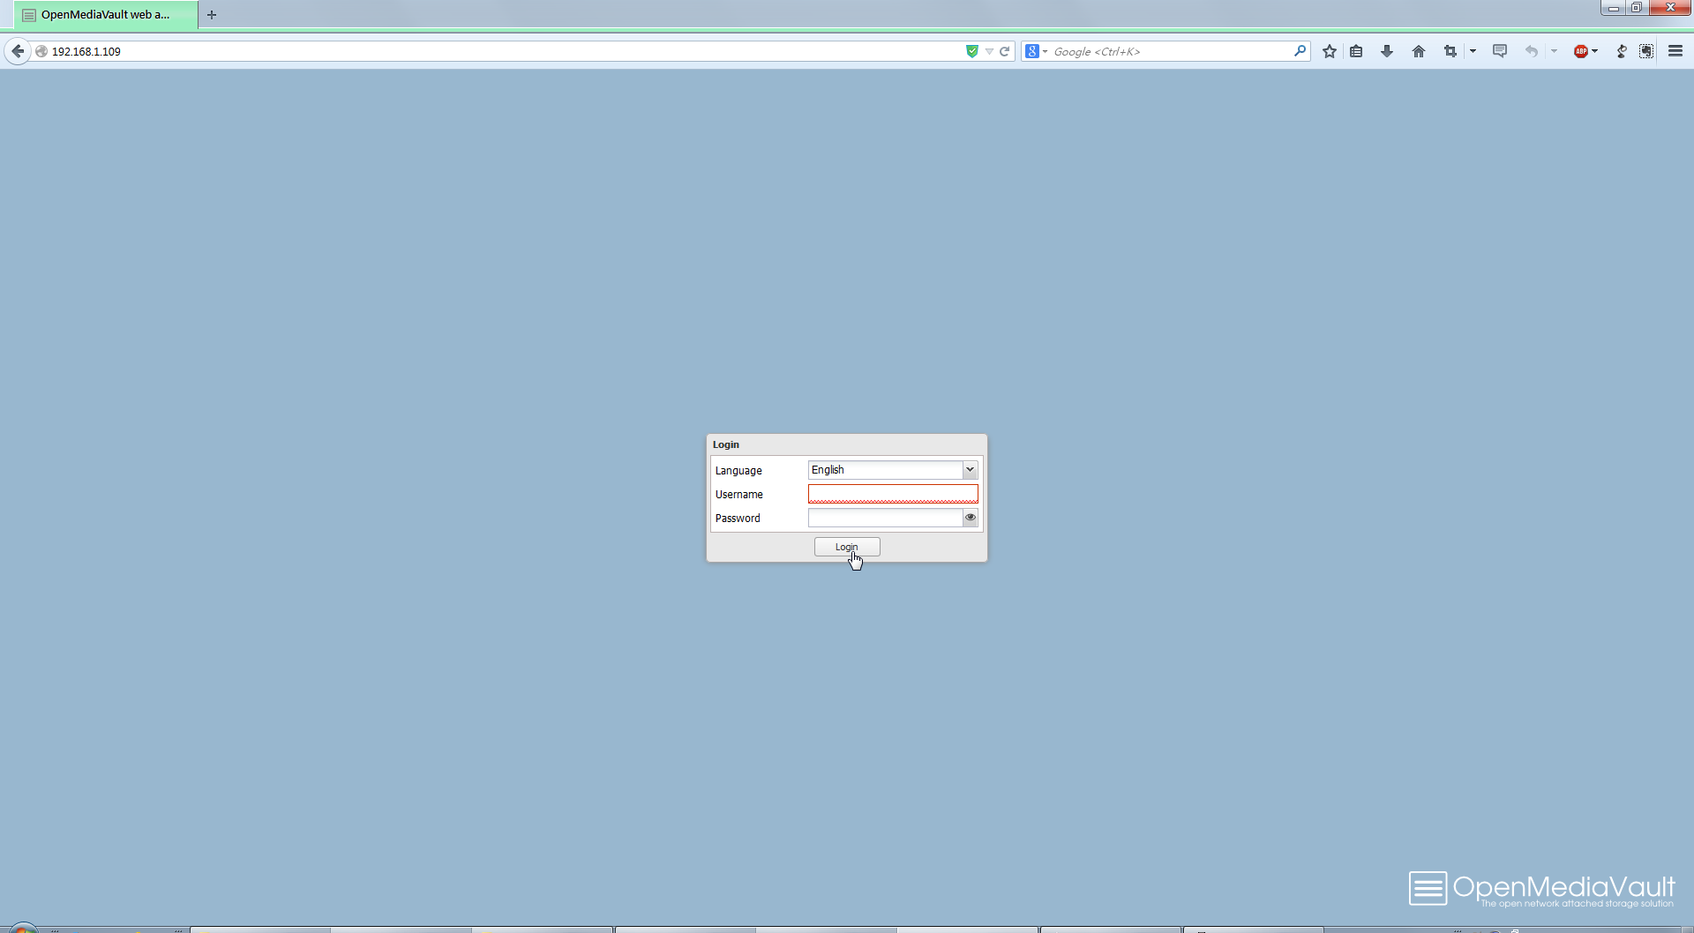Image resolution: width=1694 pixels, height=933 pixels.
Task: Open the Adblock Plus dropdown arrow
Action: pyautogui.click(x=1595, y=51)
